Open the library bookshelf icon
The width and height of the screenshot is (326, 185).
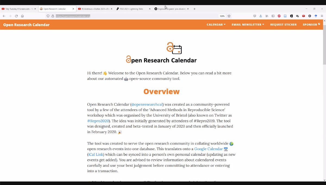(267, 16)
